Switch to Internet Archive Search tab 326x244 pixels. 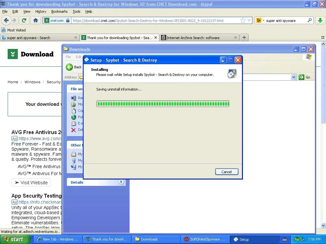point(200,37)
